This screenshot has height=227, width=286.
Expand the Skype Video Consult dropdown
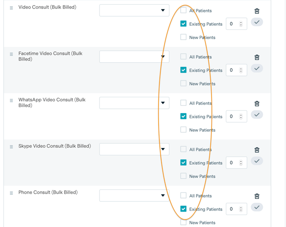(x=134, y=149)
